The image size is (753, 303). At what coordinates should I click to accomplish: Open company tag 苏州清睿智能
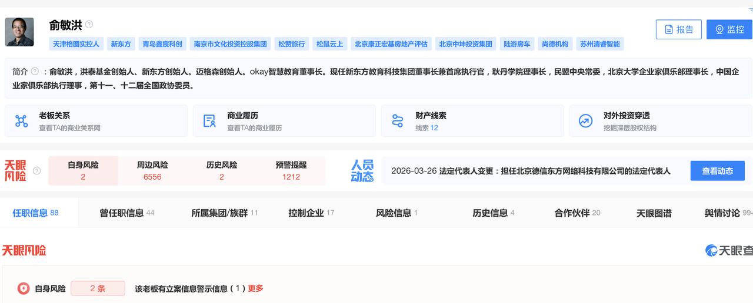[x=600, y=44]
